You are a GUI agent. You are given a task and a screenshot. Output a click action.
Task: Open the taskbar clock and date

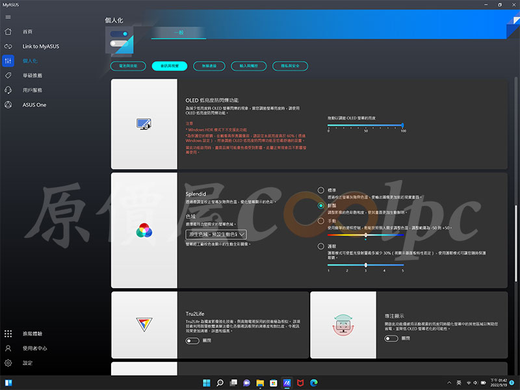[499, 383]
